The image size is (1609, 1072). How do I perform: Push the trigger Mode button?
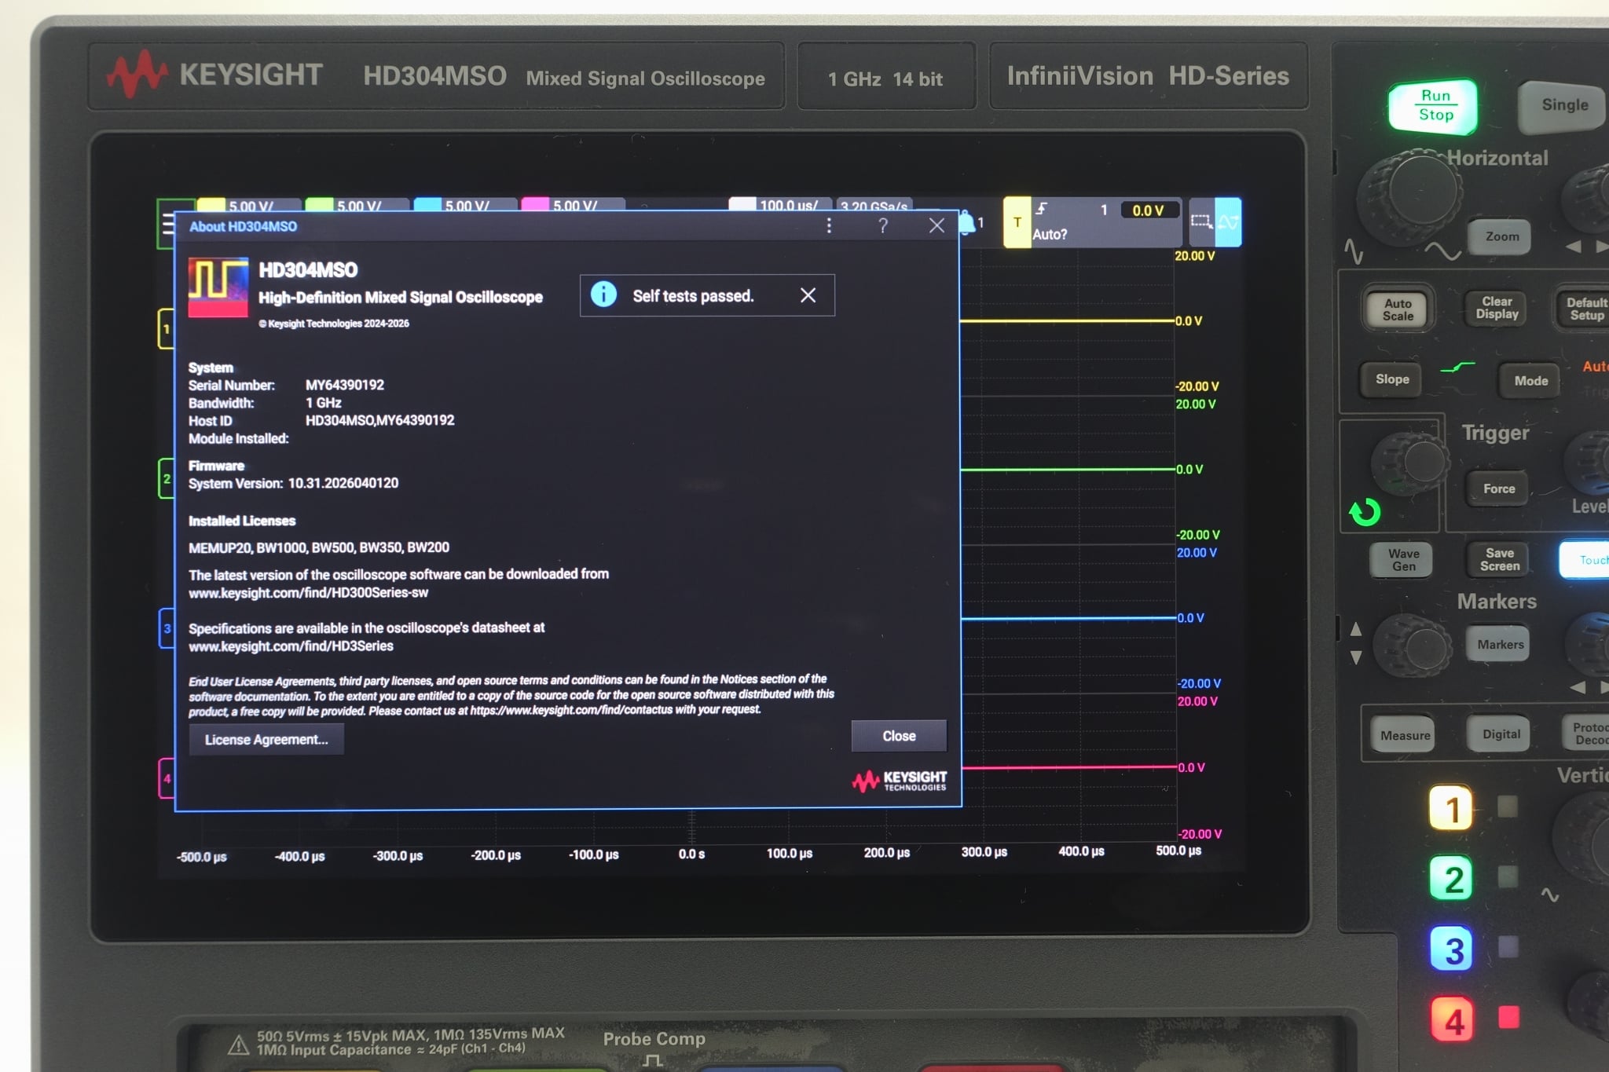pos(1530,381)
